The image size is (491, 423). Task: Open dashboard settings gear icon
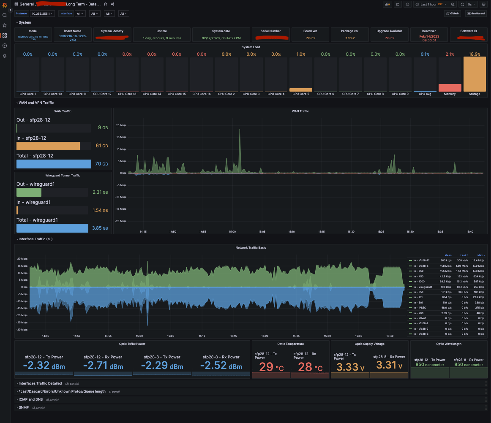(x=407, y=4)
